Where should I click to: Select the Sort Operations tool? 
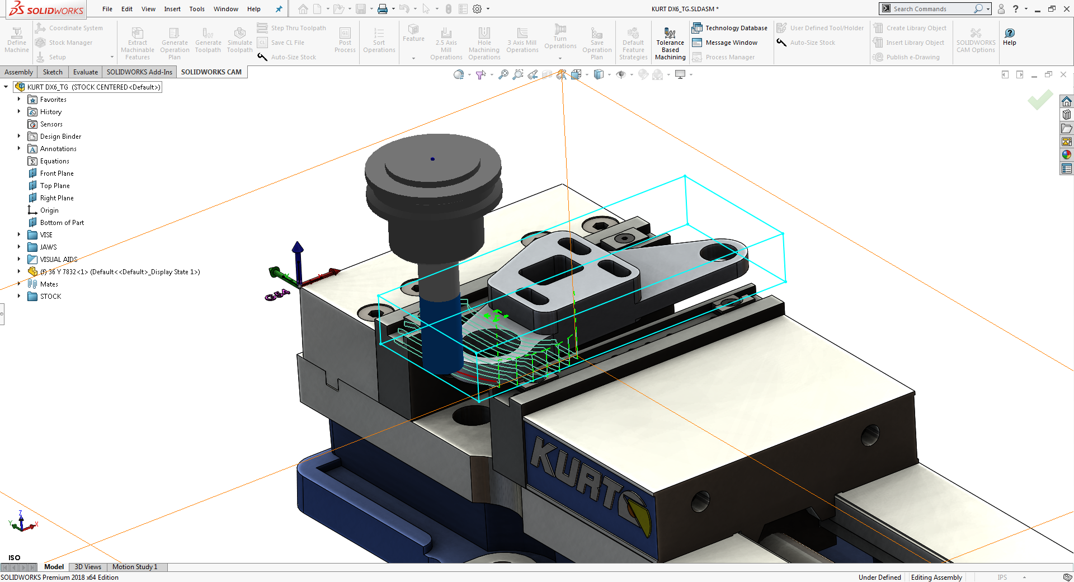pos(379,39)
